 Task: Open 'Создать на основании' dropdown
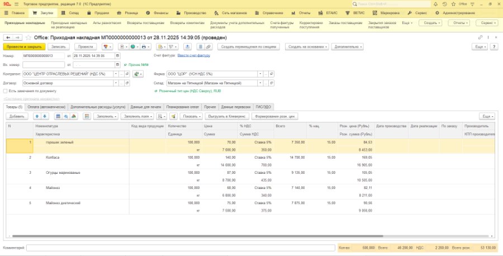coord(307,47)
